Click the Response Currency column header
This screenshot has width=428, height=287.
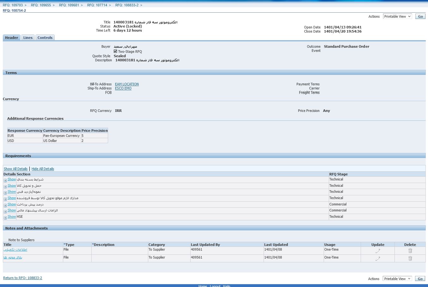(x=25, y=131)
